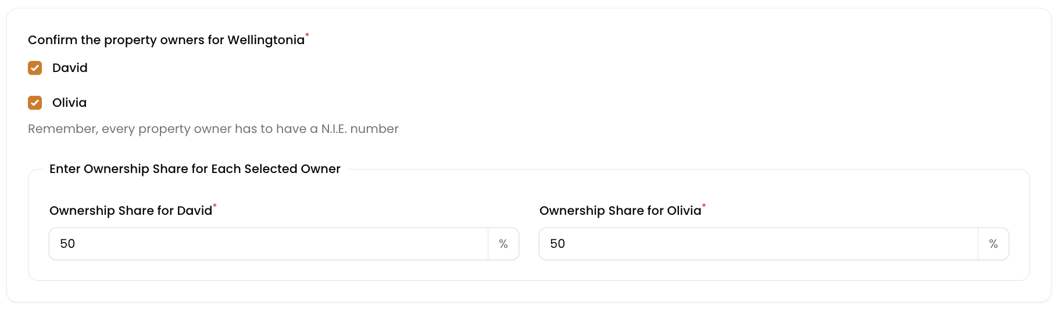
Task: Uncheck the David owner checkbox
Action: 35,68
